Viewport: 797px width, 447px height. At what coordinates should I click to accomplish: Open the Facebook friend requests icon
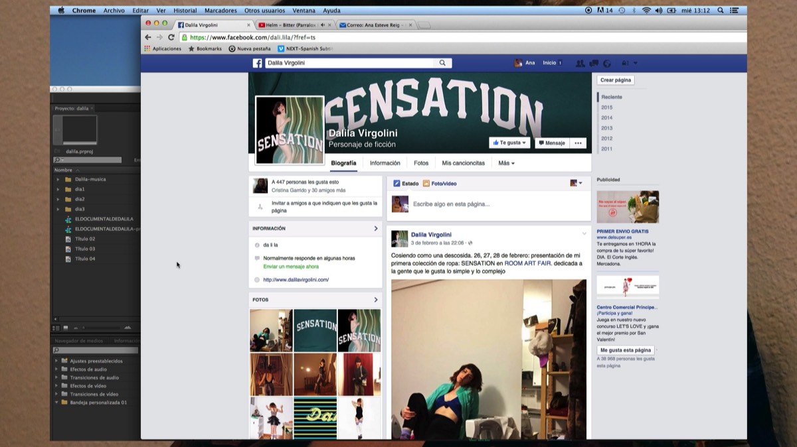(580, 63)
